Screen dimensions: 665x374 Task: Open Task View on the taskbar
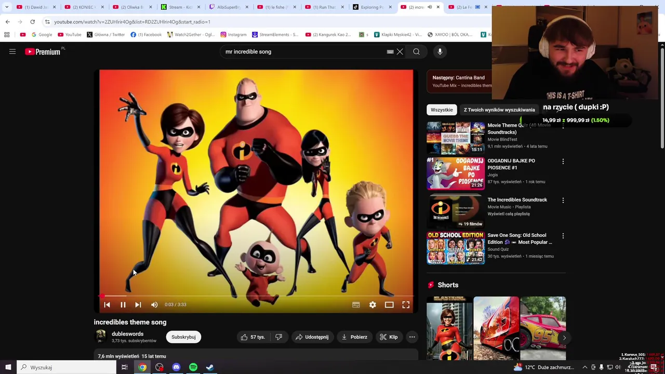[x=124, y=367]
